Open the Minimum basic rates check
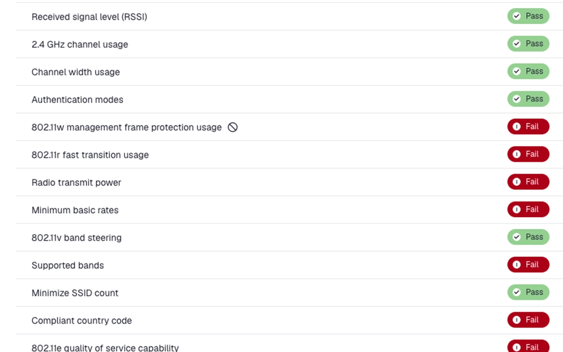 click(289, 210)
